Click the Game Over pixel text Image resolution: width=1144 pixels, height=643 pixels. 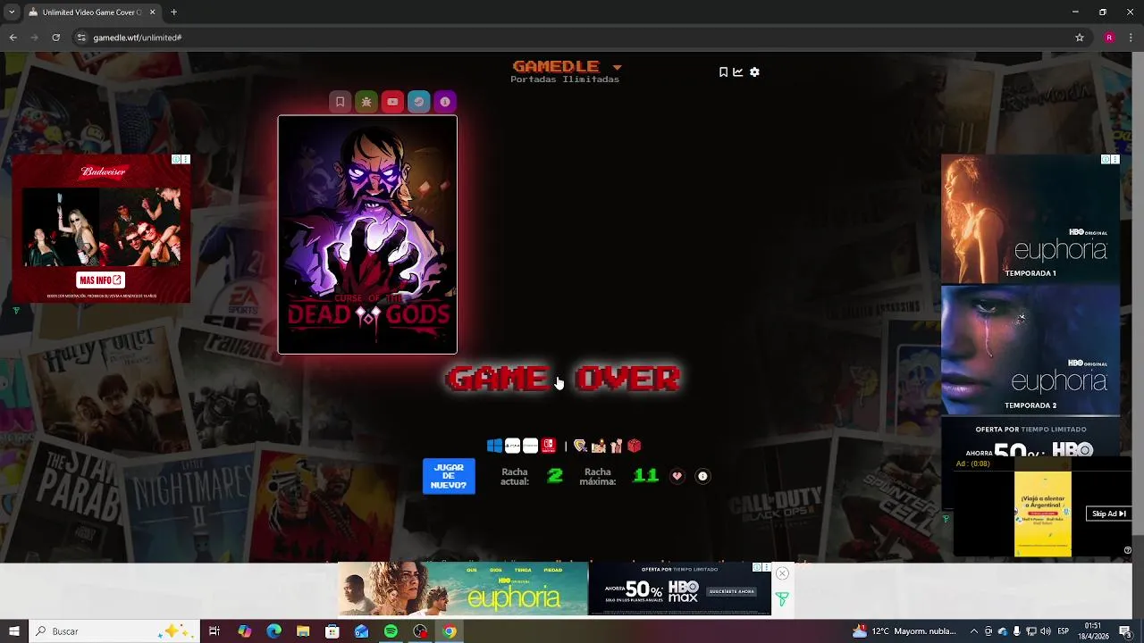pyautogui.click(x=563, y=379)
